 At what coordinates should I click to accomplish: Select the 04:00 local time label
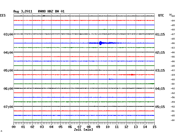(x=8, y=53)
